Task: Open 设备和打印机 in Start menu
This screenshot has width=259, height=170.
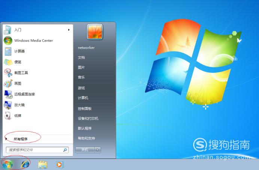Action: click(x=88, y=118)
